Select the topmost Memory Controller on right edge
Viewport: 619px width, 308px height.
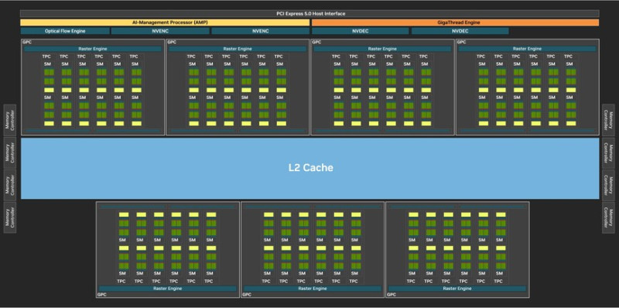[x=608, y=120]
